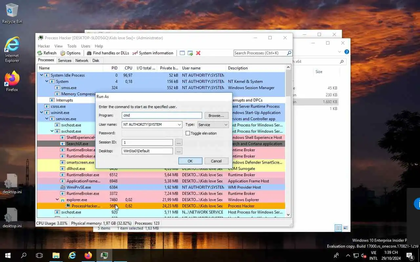The height and width of the screenshot is (262, 420).
Task: Open People icon in system tray
Action: coord(336,255)
